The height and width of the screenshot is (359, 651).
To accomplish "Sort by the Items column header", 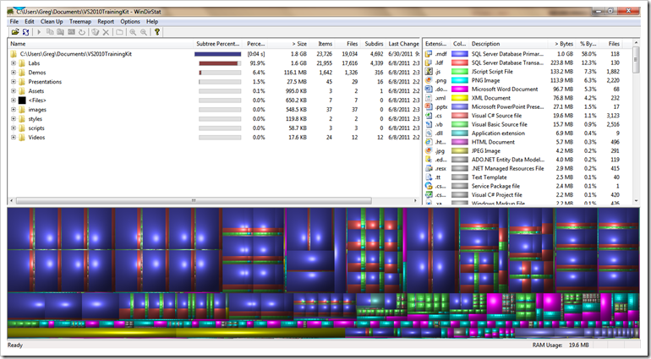I will pyautogui.click(x=322, y=44).
